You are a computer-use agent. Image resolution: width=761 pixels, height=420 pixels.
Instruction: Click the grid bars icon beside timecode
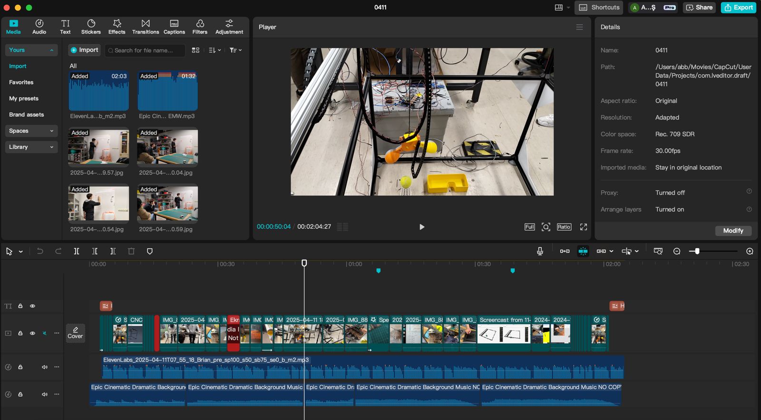tap(342, 227)
